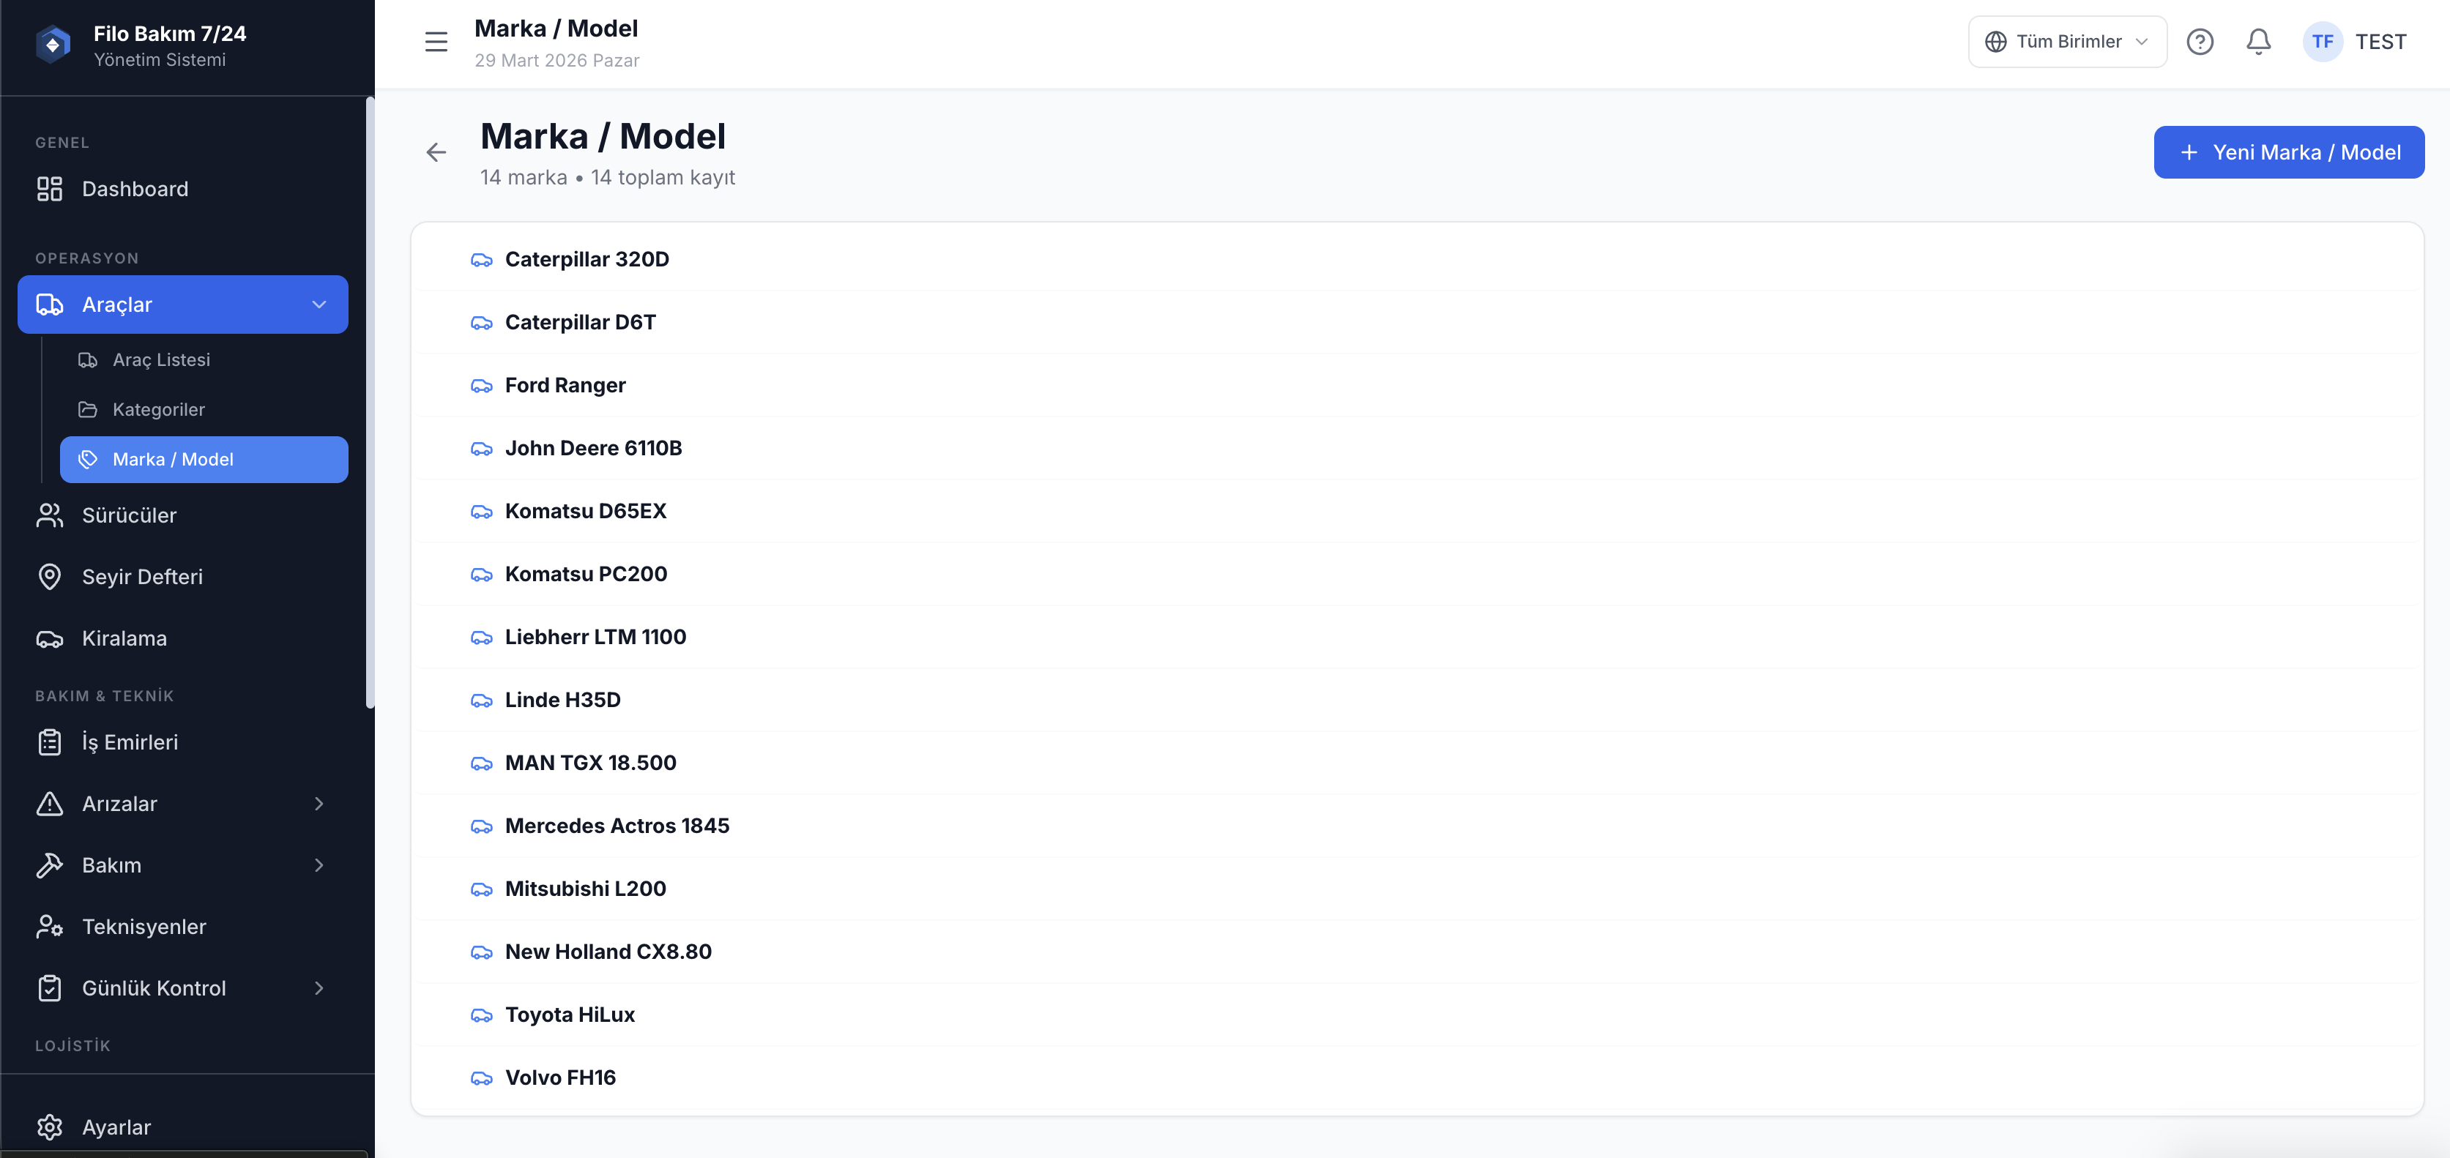The image size is (2450, 1158).
Task: Click the Ayarlar gear icon
Action: coord(50,1127)
